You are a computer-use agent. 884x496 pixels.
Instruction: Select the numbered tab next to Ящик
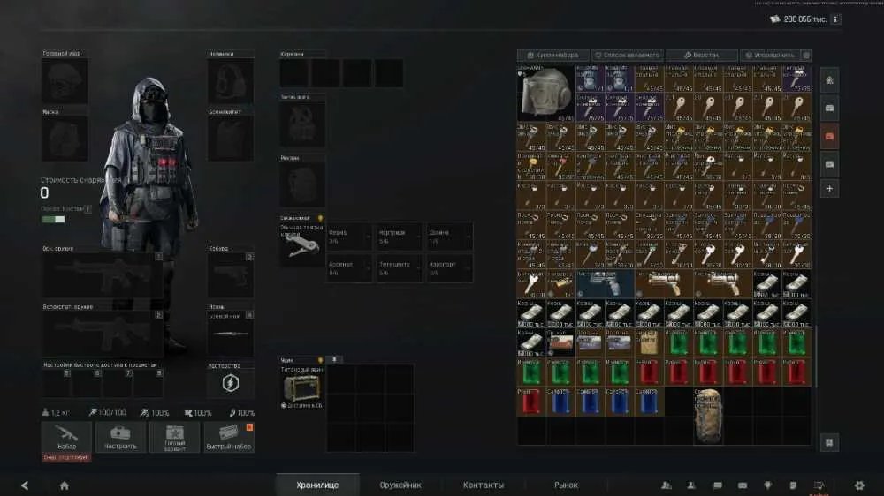tap(334, 359)
